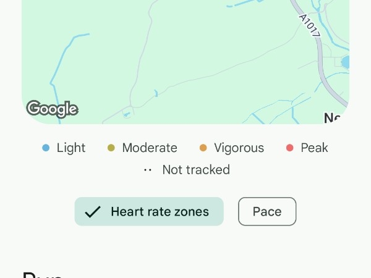The height and width of the screenshot is (278, 371).
Task: Click the Light legend label
Action: click(71, 148)
